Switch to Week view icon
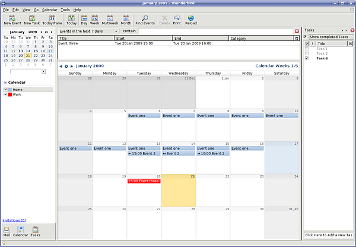Viewport: 356px width, 247px height. (96, 18)
